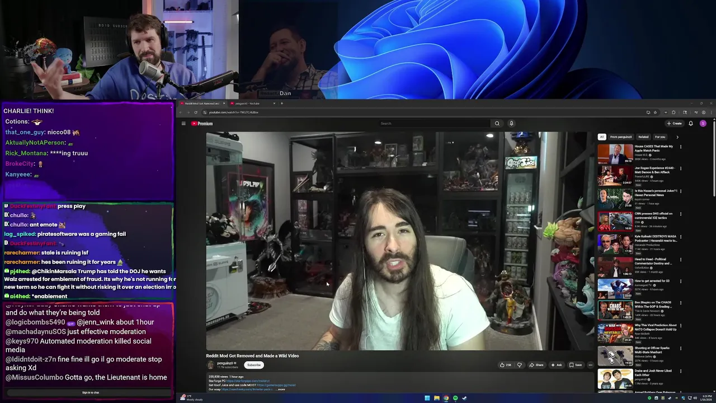This screenshot has height=403, width=716.
Task: Expand the description with ...more
Action: pos(281,389)
